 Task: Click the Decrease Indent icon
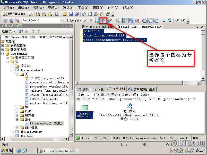tap(177, 20)
